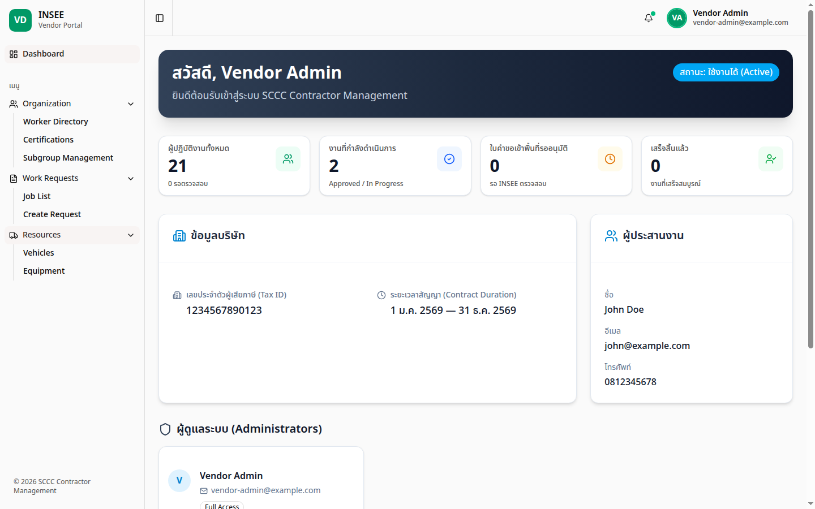
Task: Click the Full Access badge
Action: point(222,506)
